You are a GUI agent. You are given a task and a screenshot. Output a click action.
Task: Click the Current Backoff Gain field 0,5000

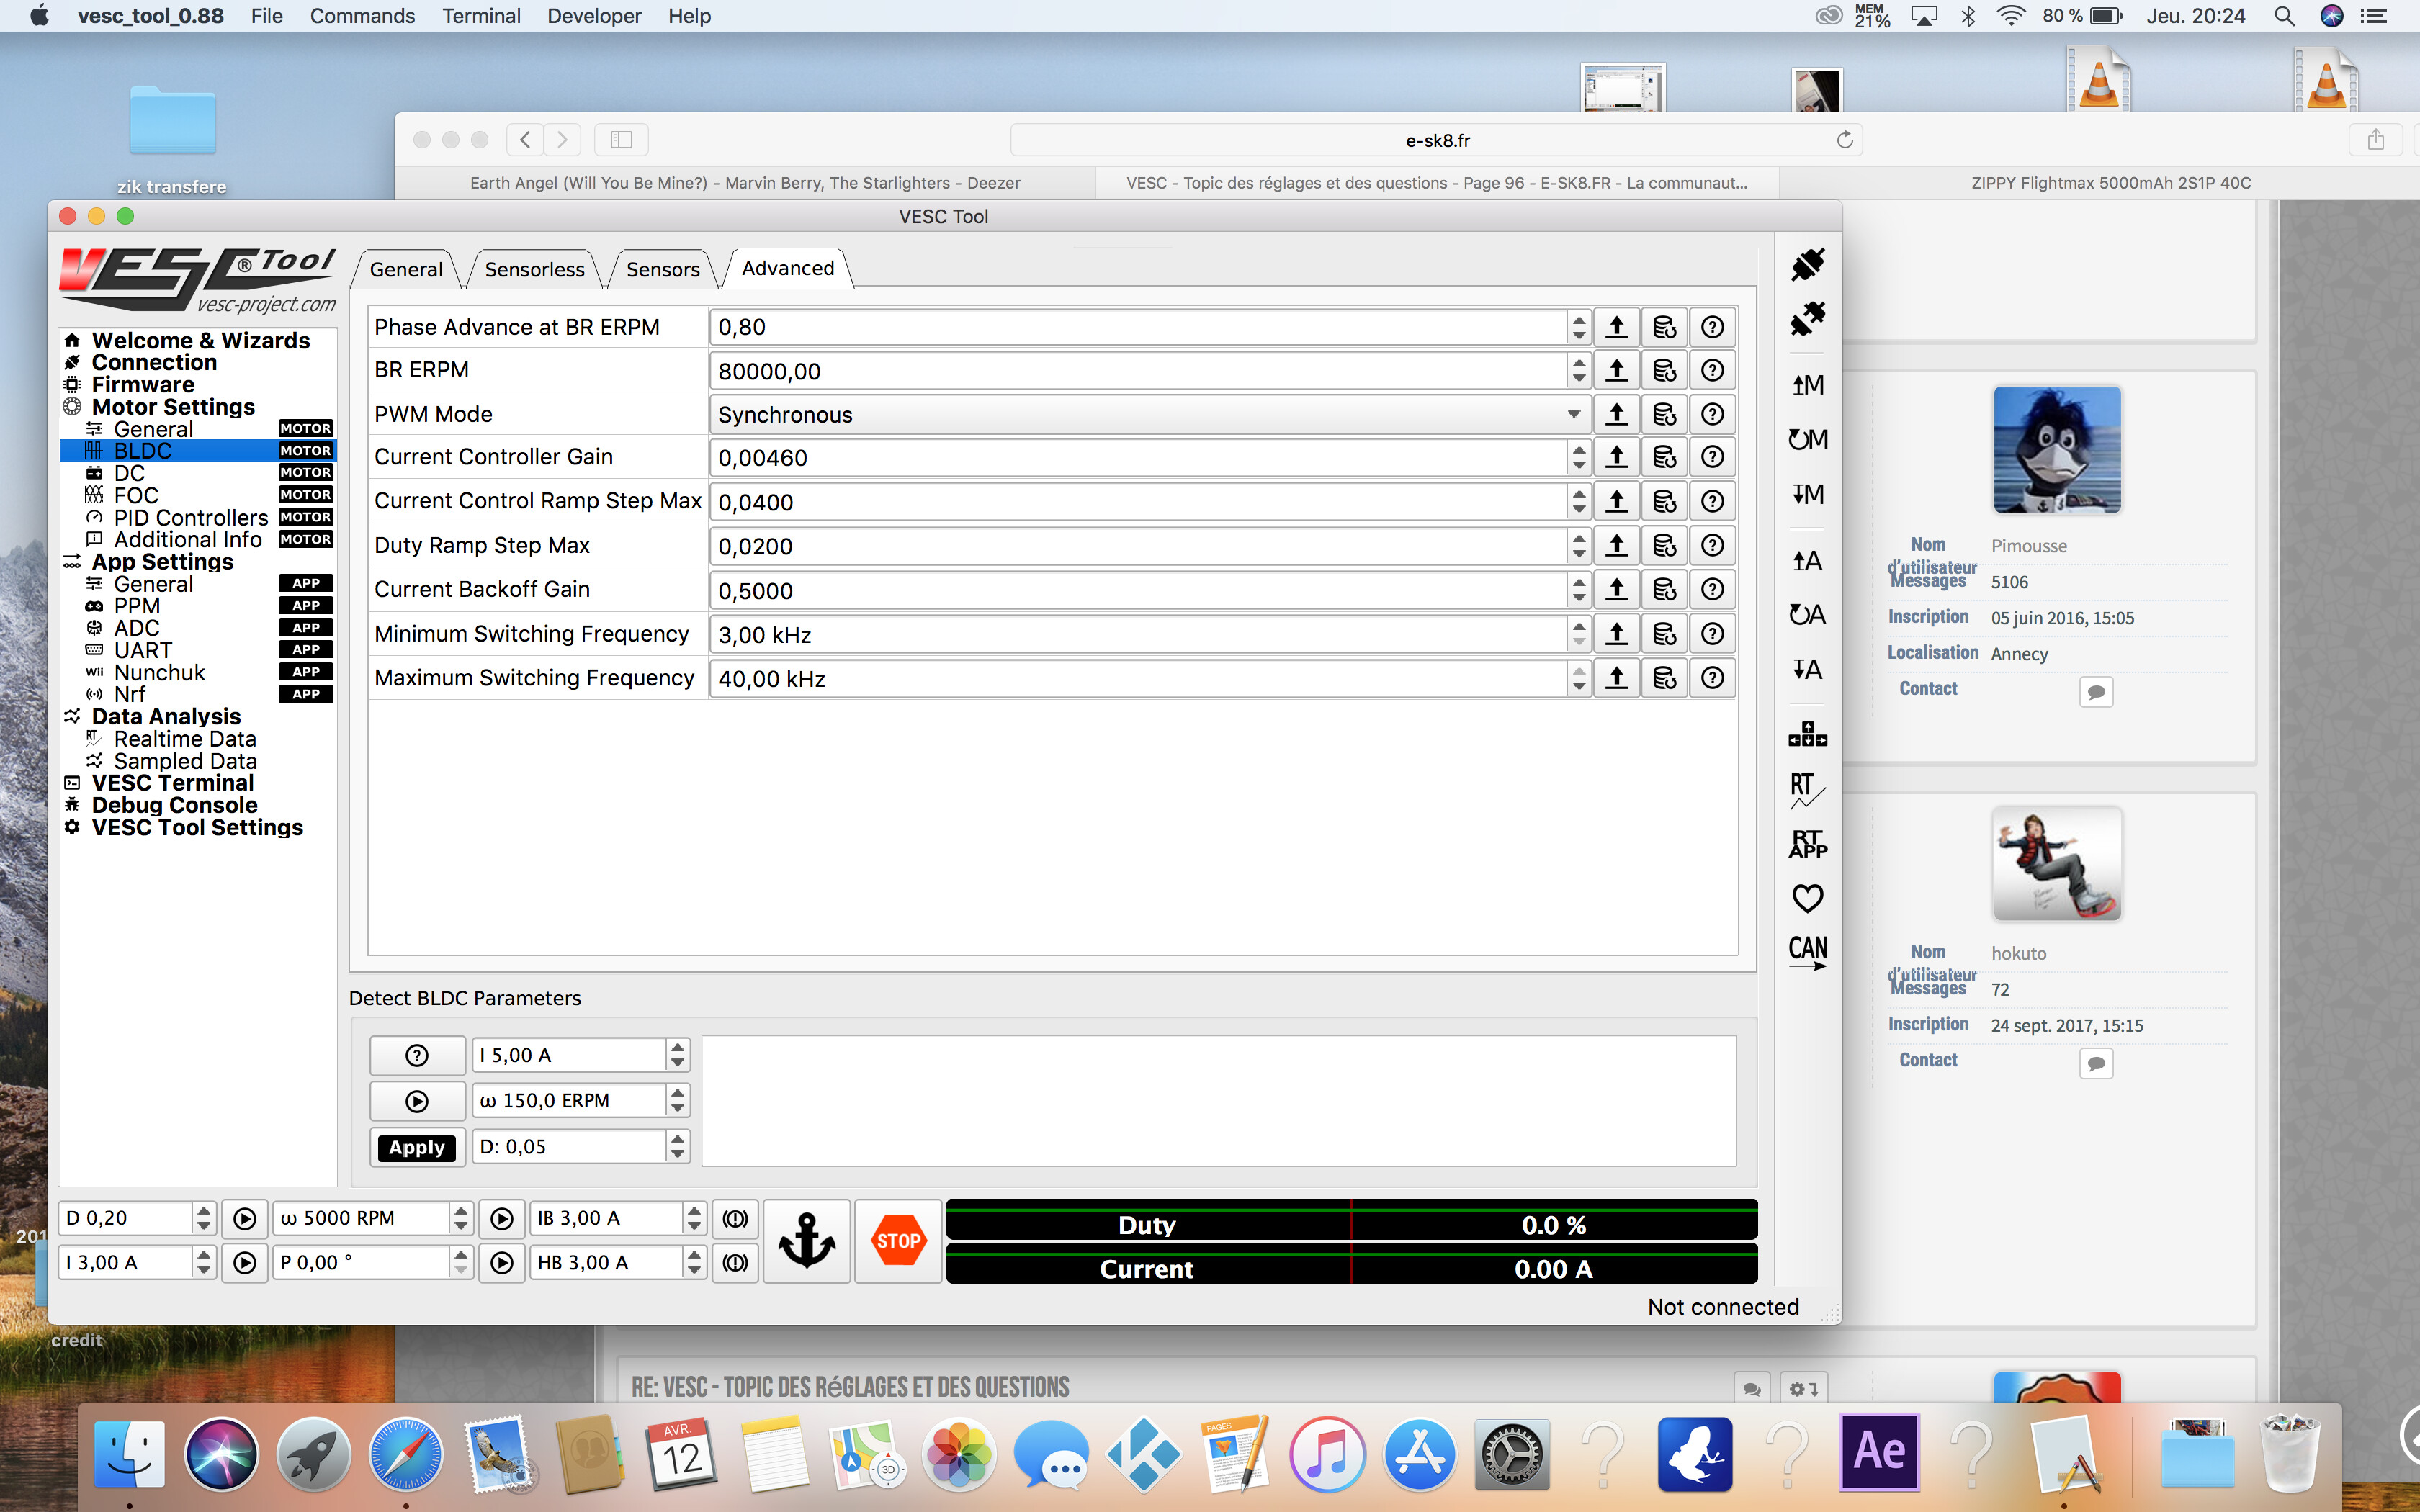point(1138,590)
